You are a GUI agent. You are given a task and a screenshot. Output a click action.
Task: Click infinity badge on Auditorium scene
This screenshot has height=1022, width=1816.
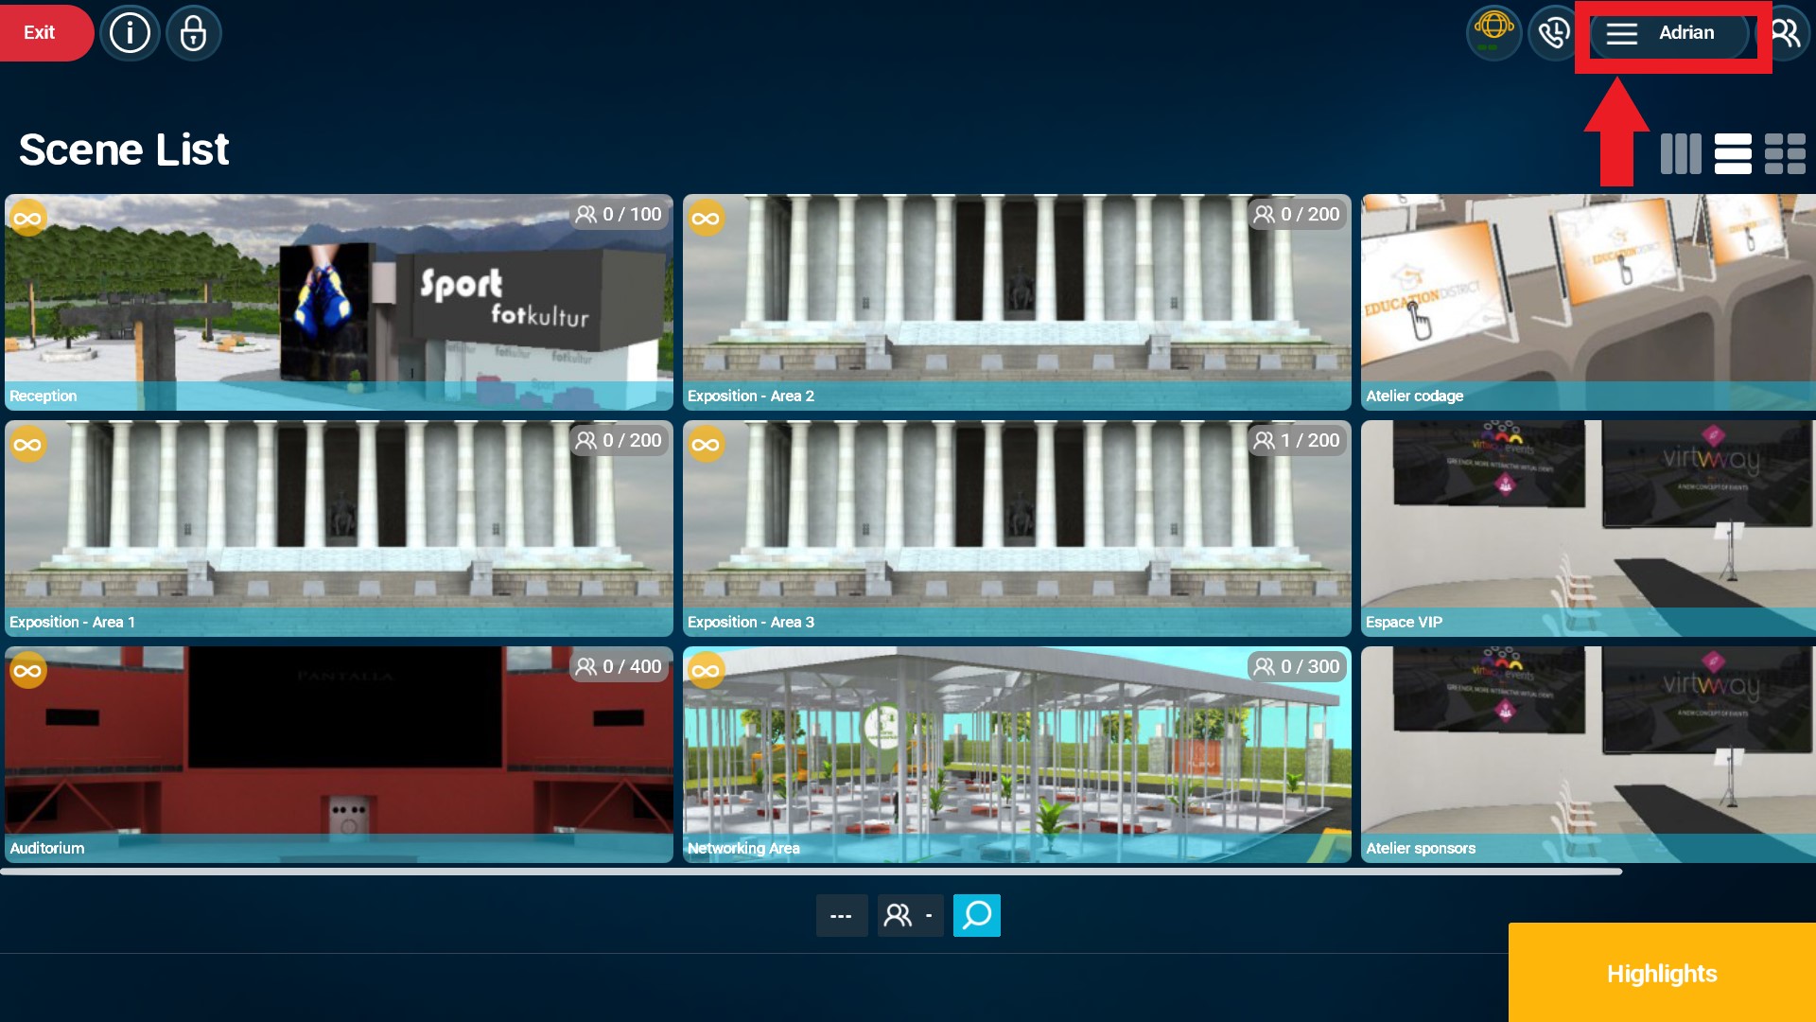point(28,671)
